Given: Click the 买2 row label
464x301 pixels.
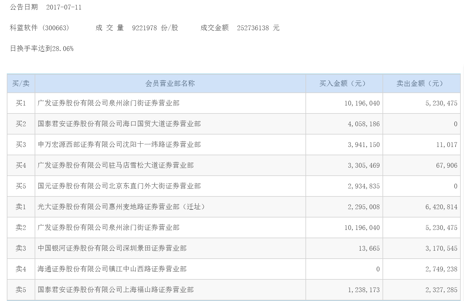Looking at the screenshot, I should tap(21, 124).
